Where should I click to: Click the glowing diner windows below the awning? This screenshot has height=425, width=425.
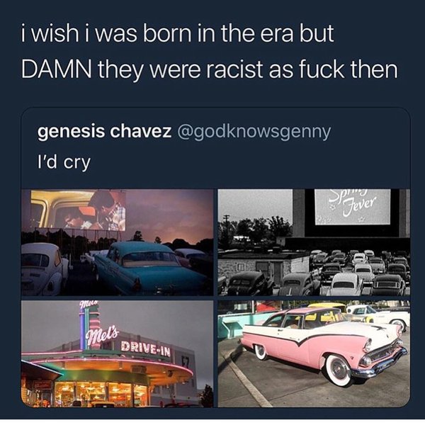[x=101, y=393]
